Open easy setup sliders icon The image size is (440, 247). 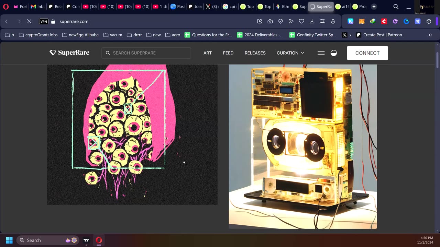[x=322, y=21]
